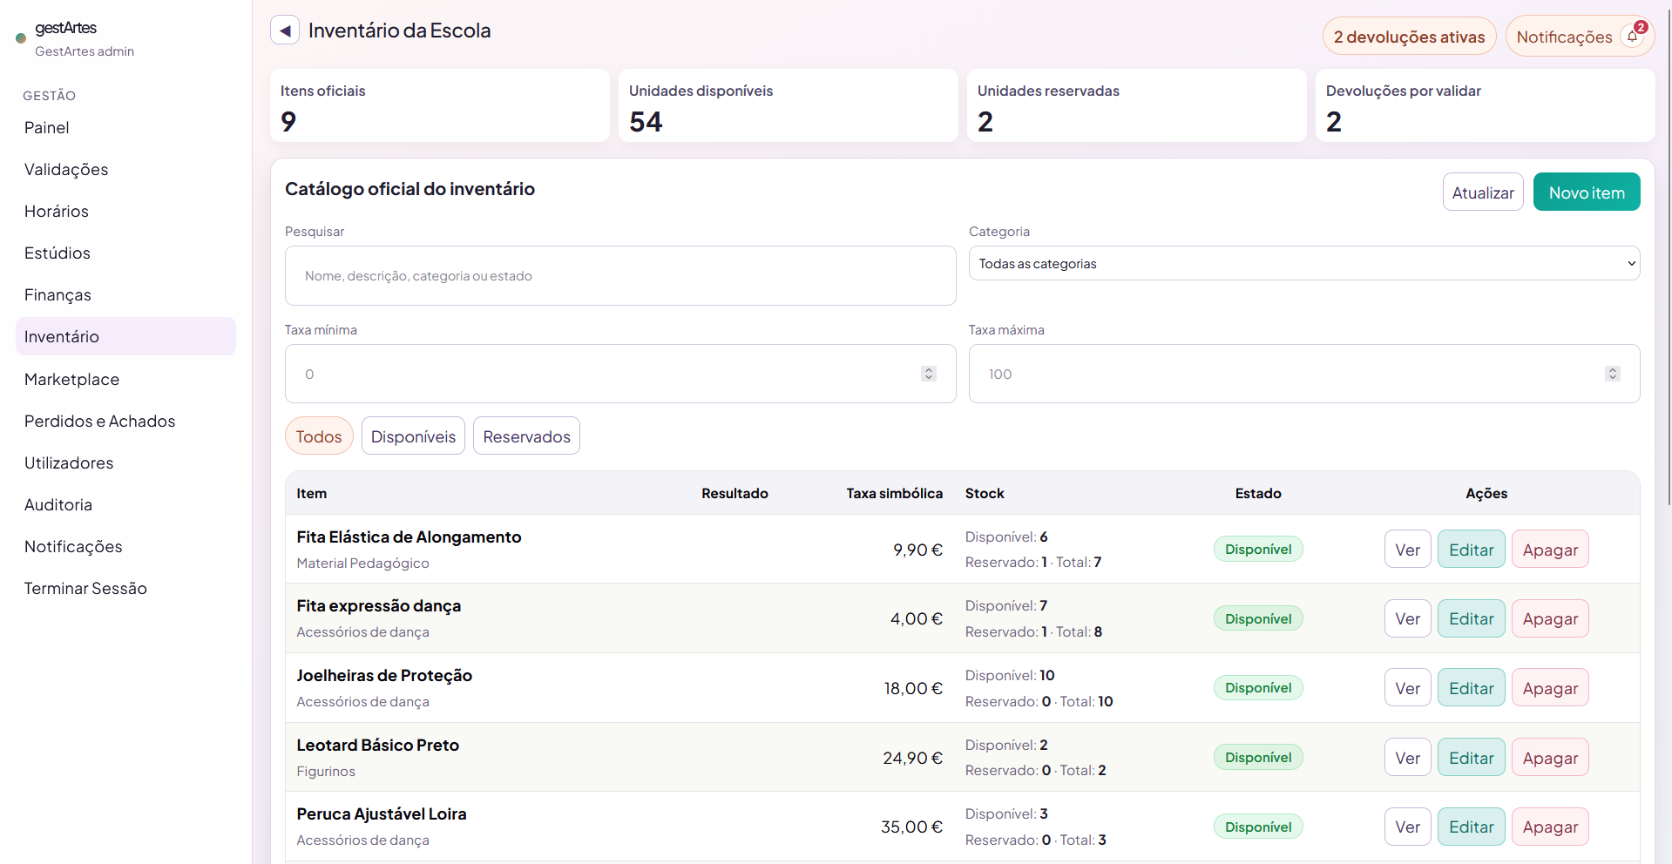Delete Fita Elástica de Alongamento item
The width and height of the screenshot is (1672, 864).
tap(1550, 550)
